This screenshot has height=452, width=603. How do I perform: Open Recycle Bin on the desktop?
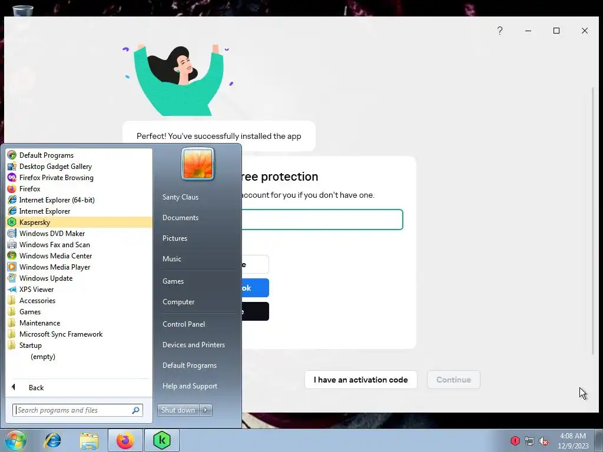click(23, 12)
